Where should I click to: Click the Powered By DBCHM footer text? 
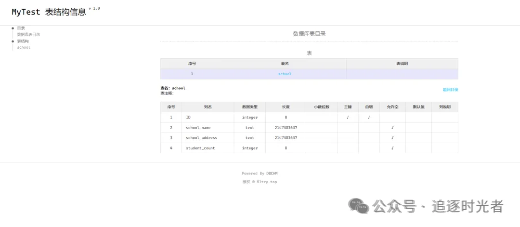pos(260,174)
